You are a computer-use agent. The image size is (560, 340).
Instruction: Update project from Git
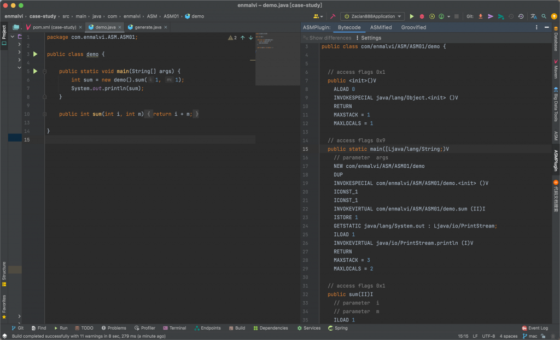point(480,16)
